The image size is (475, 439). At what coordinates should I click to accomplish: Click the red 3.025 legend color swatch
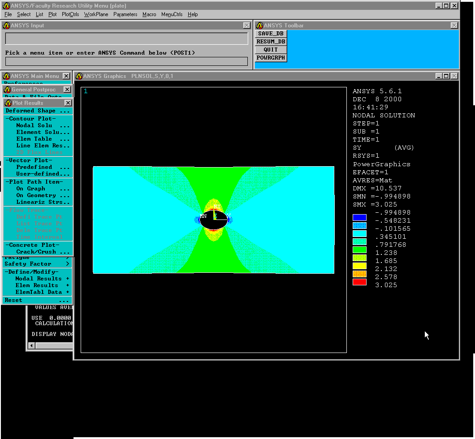(359, 282)
